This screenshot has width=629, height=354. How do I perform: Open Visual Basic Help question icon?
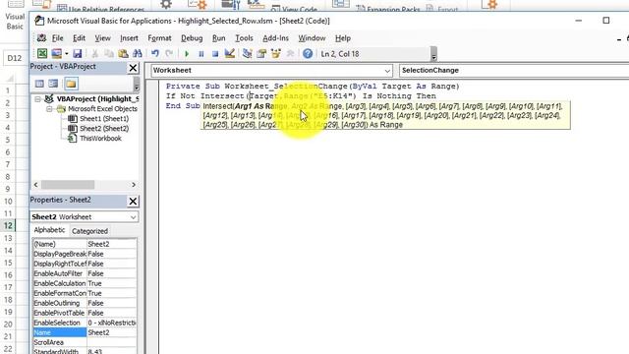[x=308, y=53]
